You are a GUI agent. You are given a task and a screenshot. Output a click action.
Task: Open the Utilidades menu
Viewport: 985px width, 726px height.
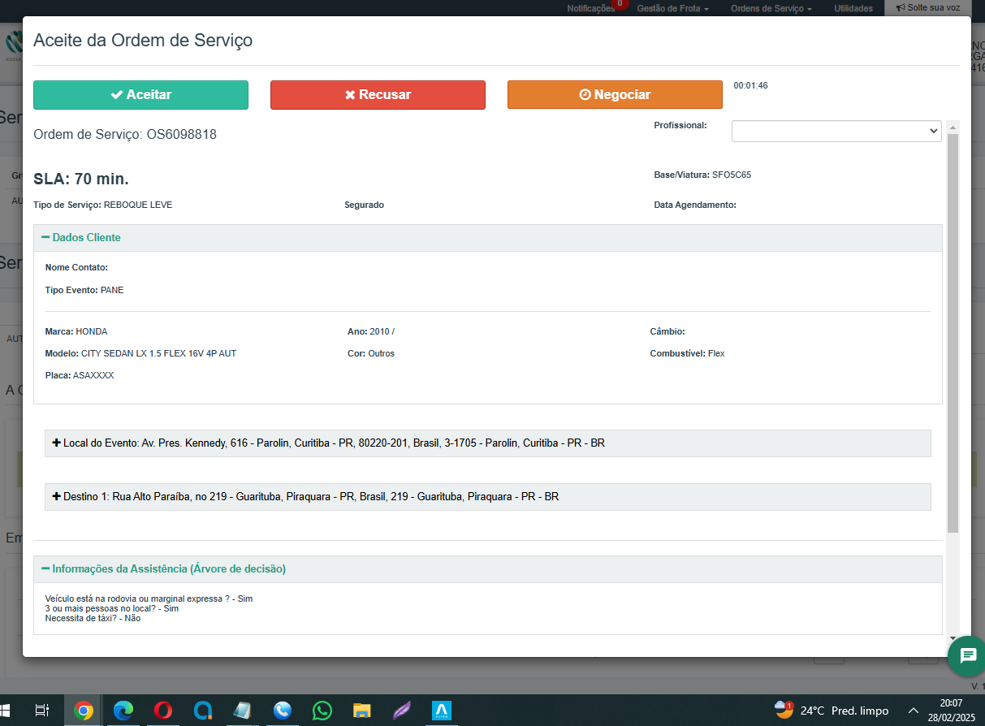tap(853, 8)
